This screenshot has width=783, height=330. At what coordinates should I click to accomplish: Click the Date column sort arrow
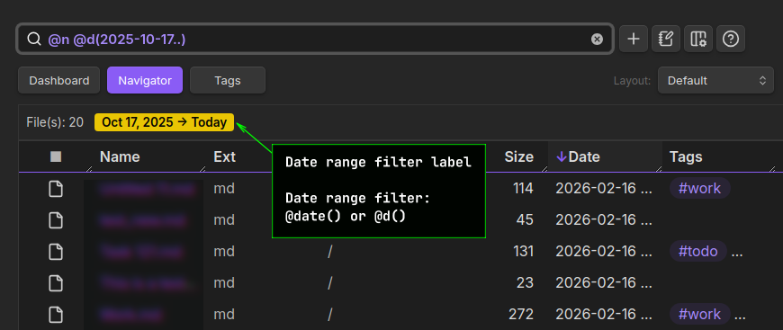(x=562, y=156)
